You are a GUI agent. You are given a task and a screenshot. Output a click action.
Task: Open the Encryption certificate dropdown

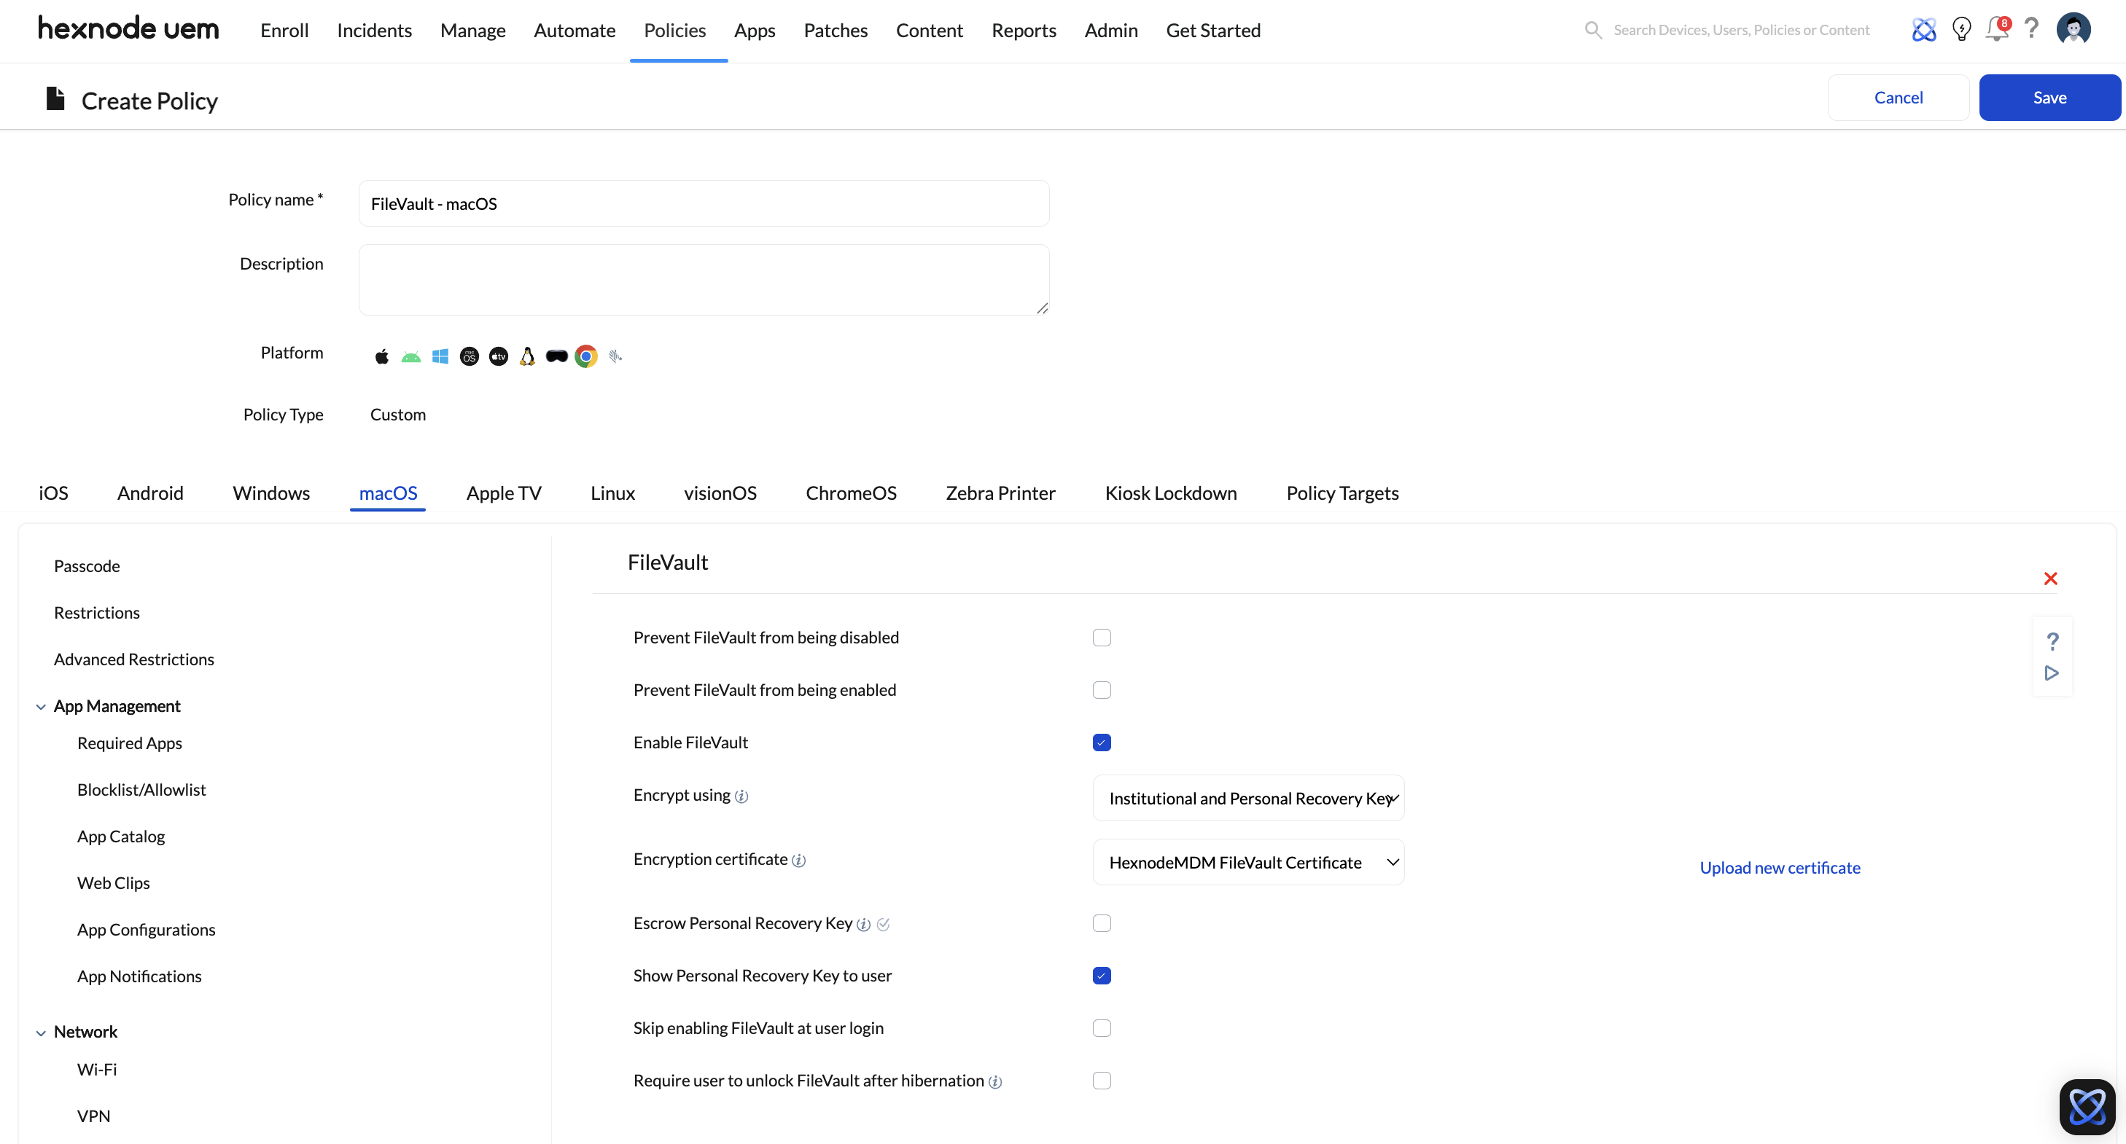(1248, 862)
